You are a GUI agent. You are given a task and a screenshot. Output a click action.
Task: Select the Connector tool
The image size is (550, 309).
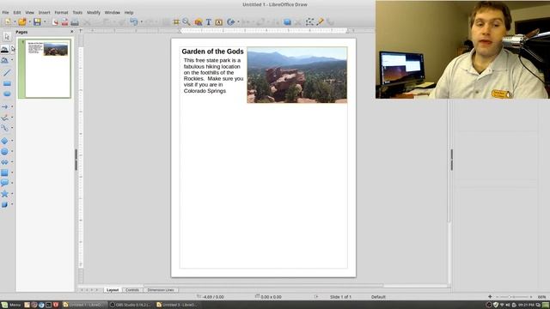click(x=4, y=128)
